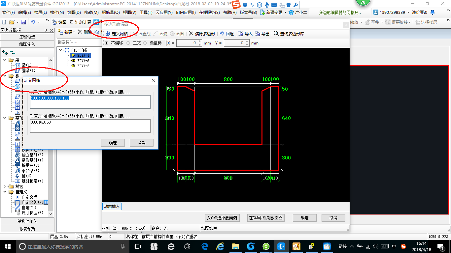The height and width of the screenshot is (253, 451).
Task: Pin the 模块导航栏 panel
Action: click(46, 30)
